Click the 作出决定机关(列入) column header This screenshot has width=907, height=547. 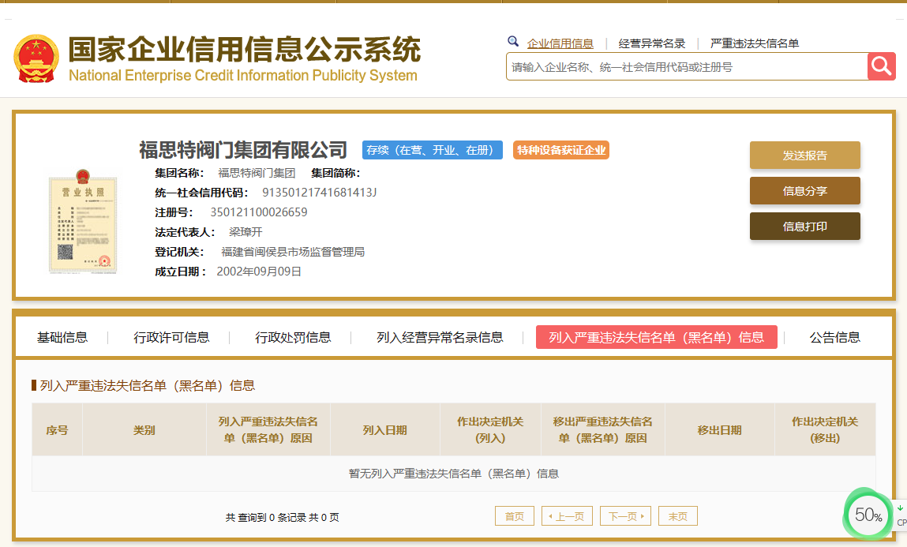490,429
